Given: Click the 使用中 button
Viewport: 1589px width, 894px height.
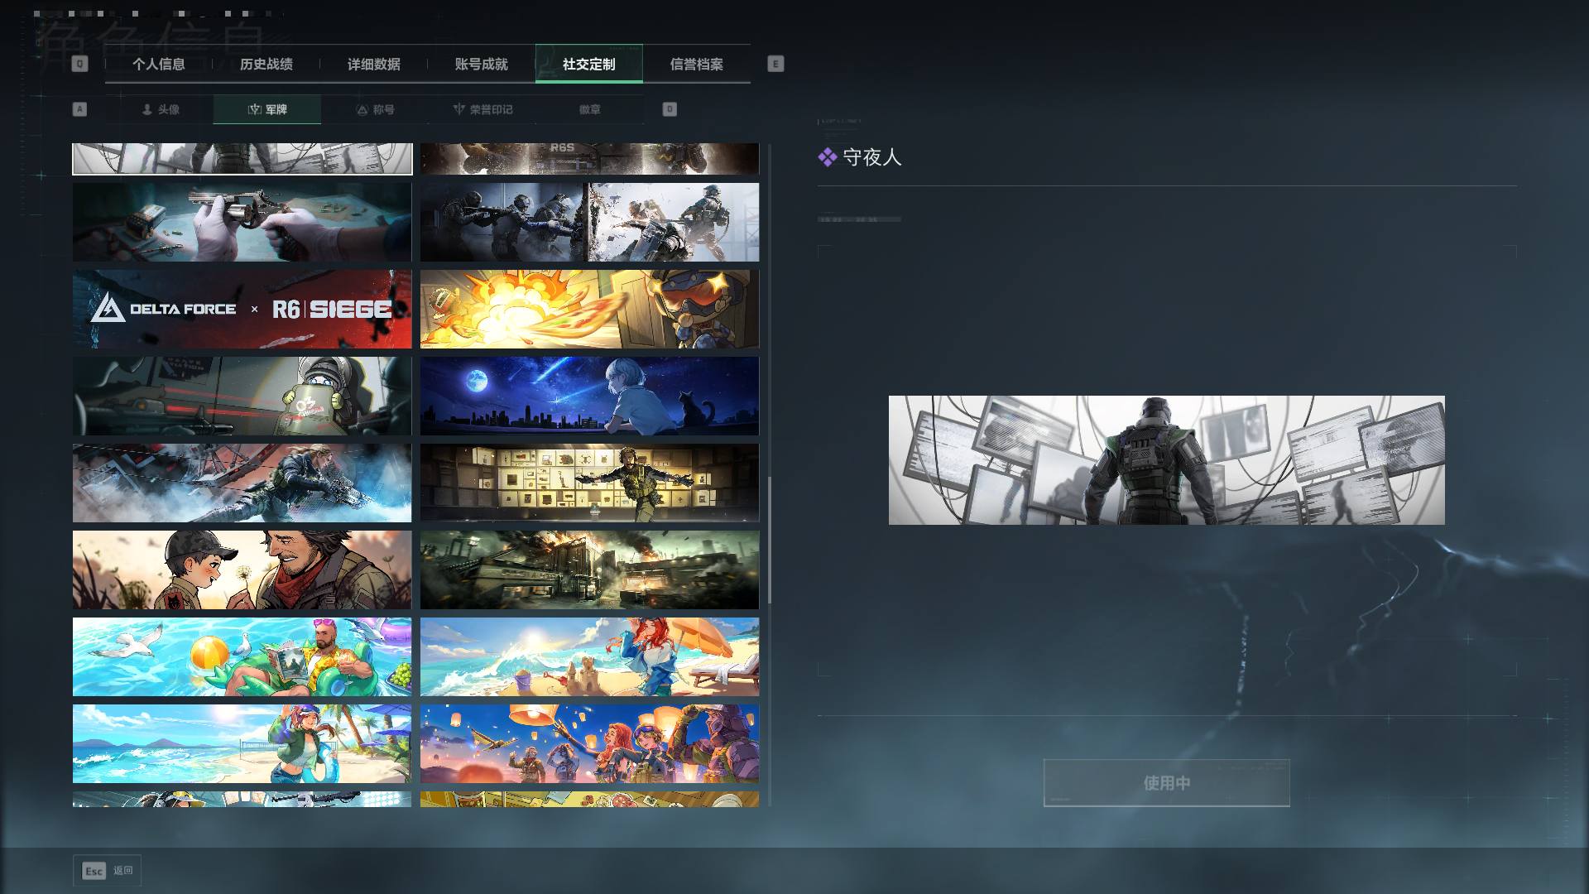Looking at the screenshot, I should 1166,782.
